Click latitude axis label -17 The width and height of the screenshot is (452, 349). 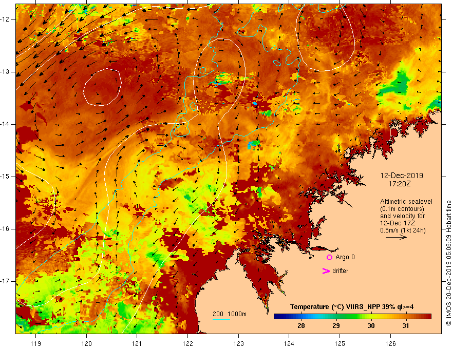(5, 281)
